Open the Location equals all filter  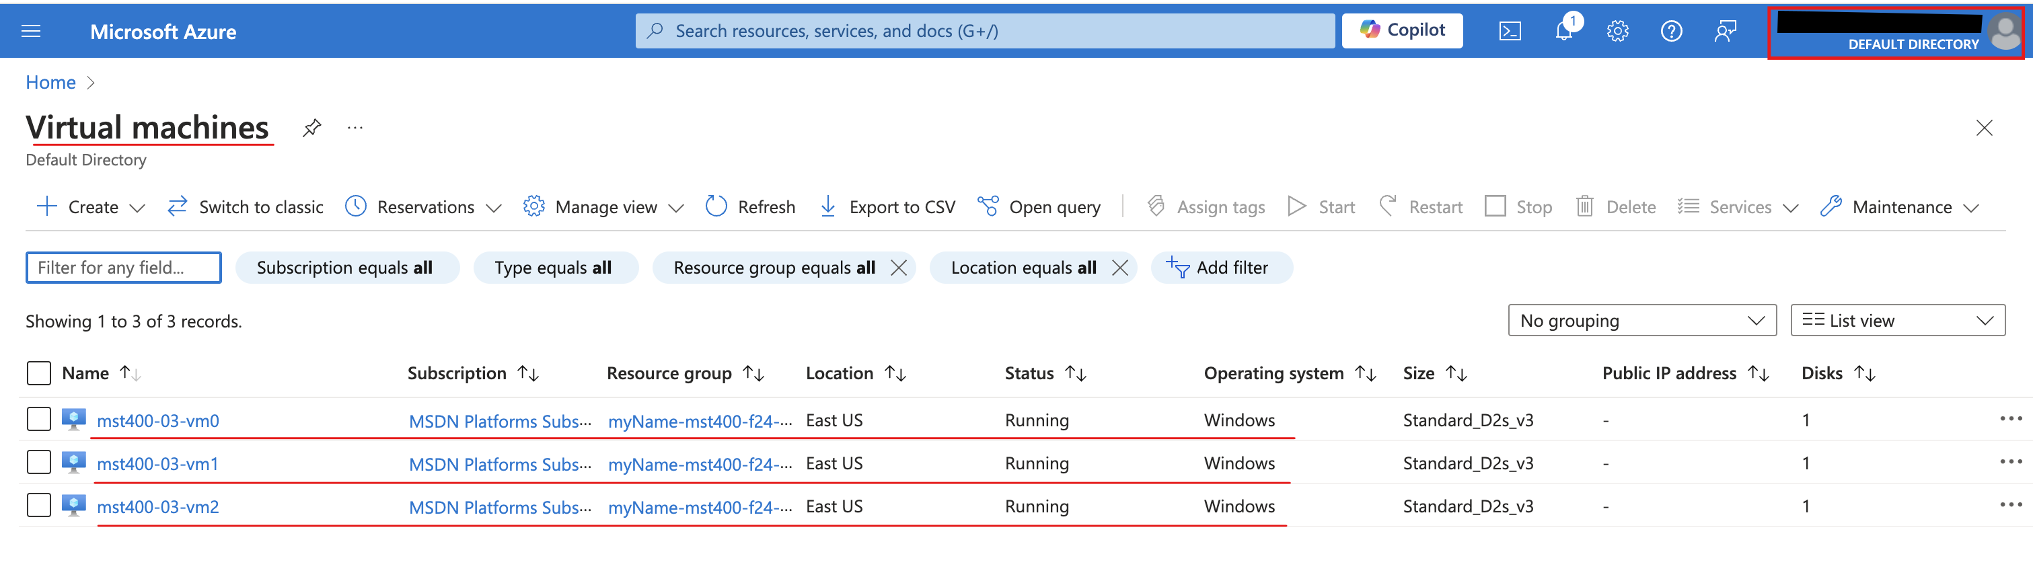(x=1024, y=267)
